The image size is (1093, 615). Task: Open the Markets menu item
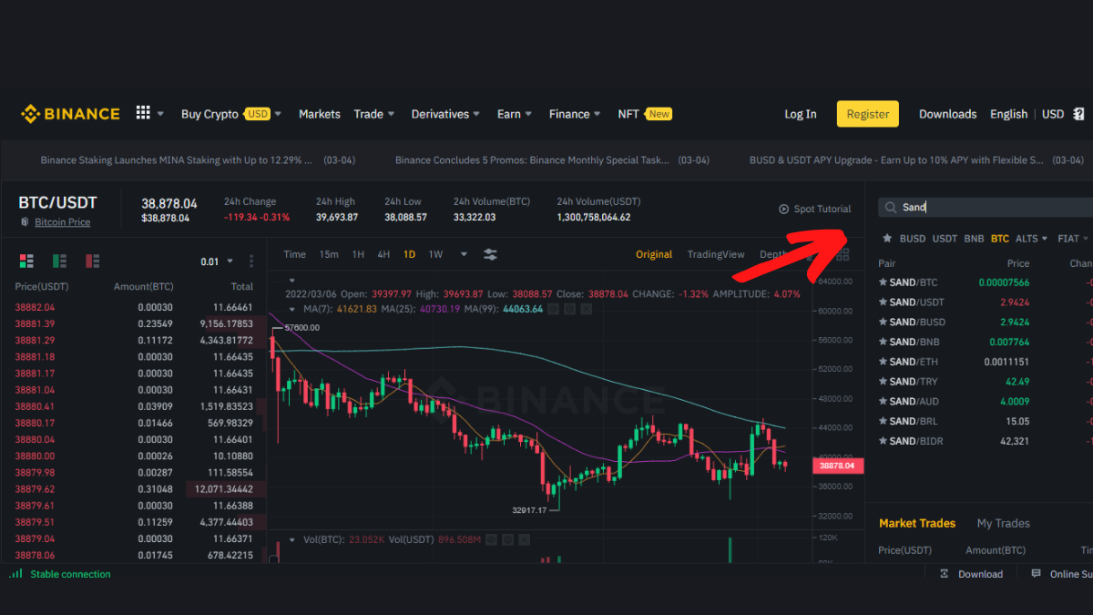pos(319,114)
